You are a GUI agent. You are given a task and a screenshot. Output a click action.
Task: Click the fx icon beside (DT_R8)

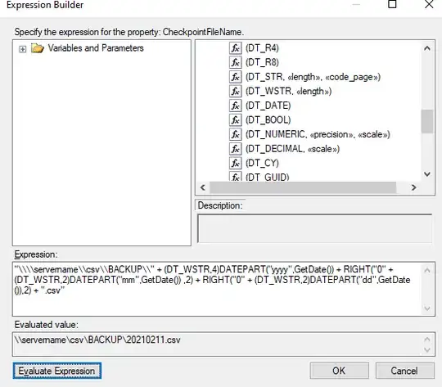click(235, 62)
